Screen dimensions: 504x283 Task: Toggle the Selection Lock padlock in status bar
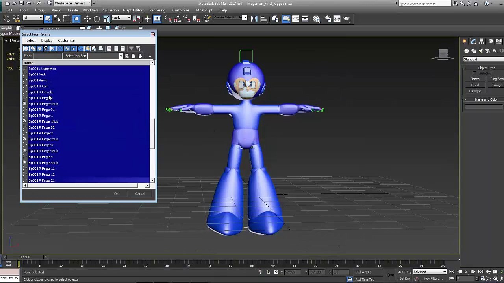[x=268, y=272]
